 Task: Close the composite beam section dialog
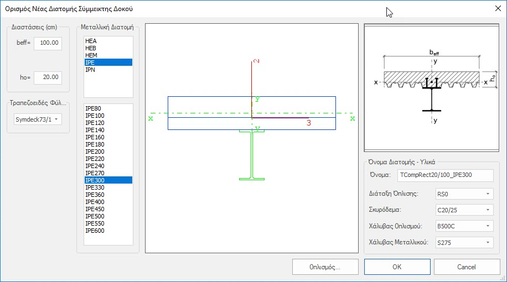494,9
